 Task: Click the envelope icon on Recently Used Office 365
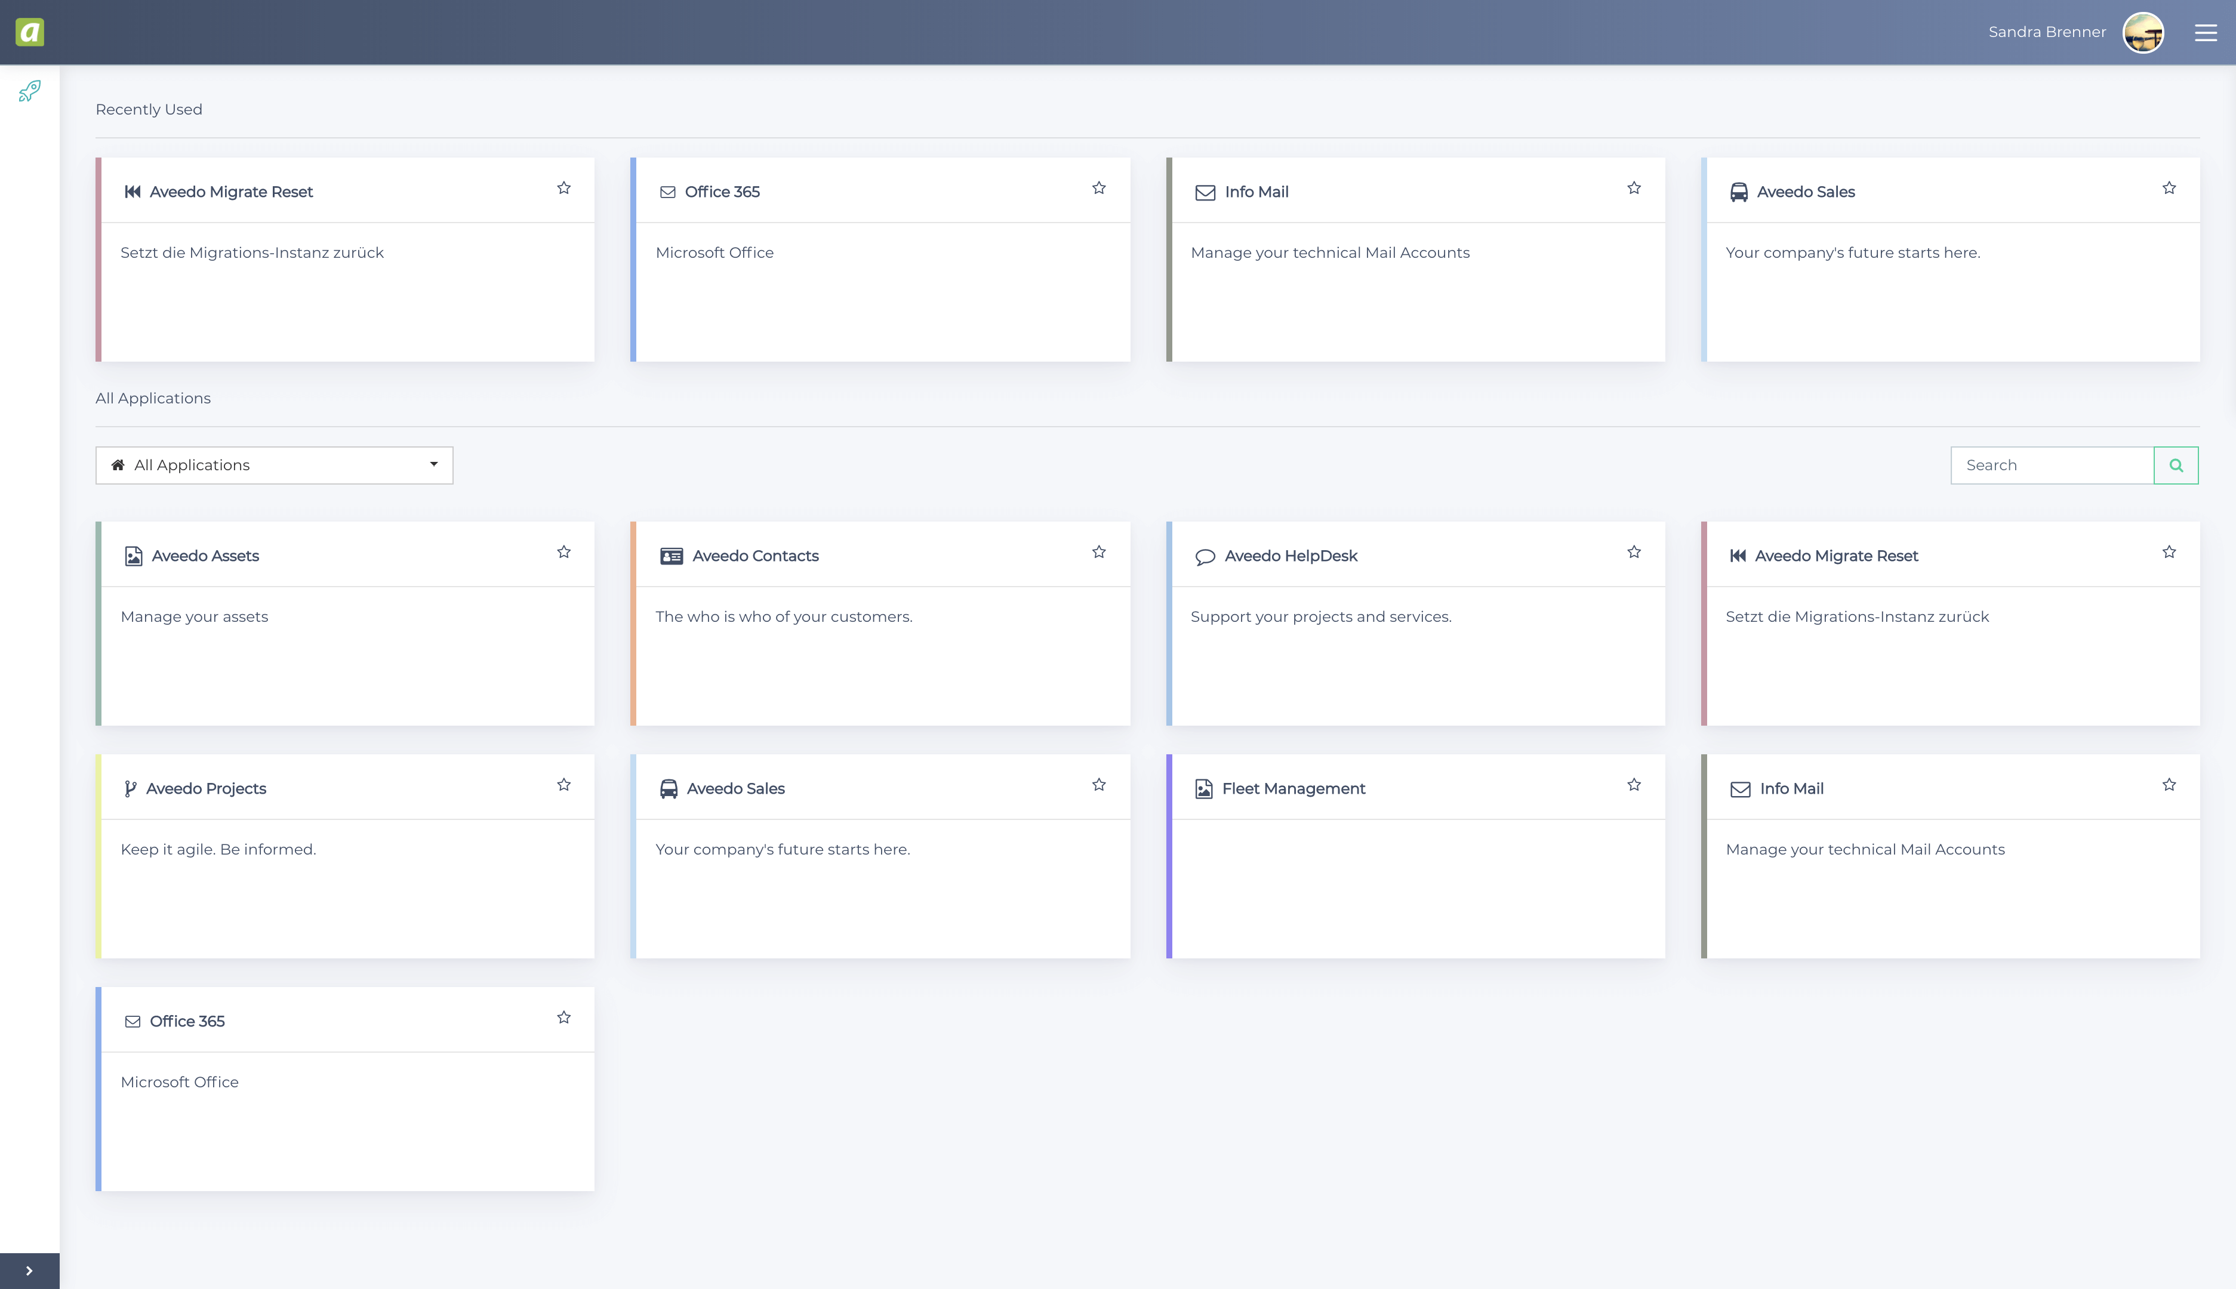point(668,192)
